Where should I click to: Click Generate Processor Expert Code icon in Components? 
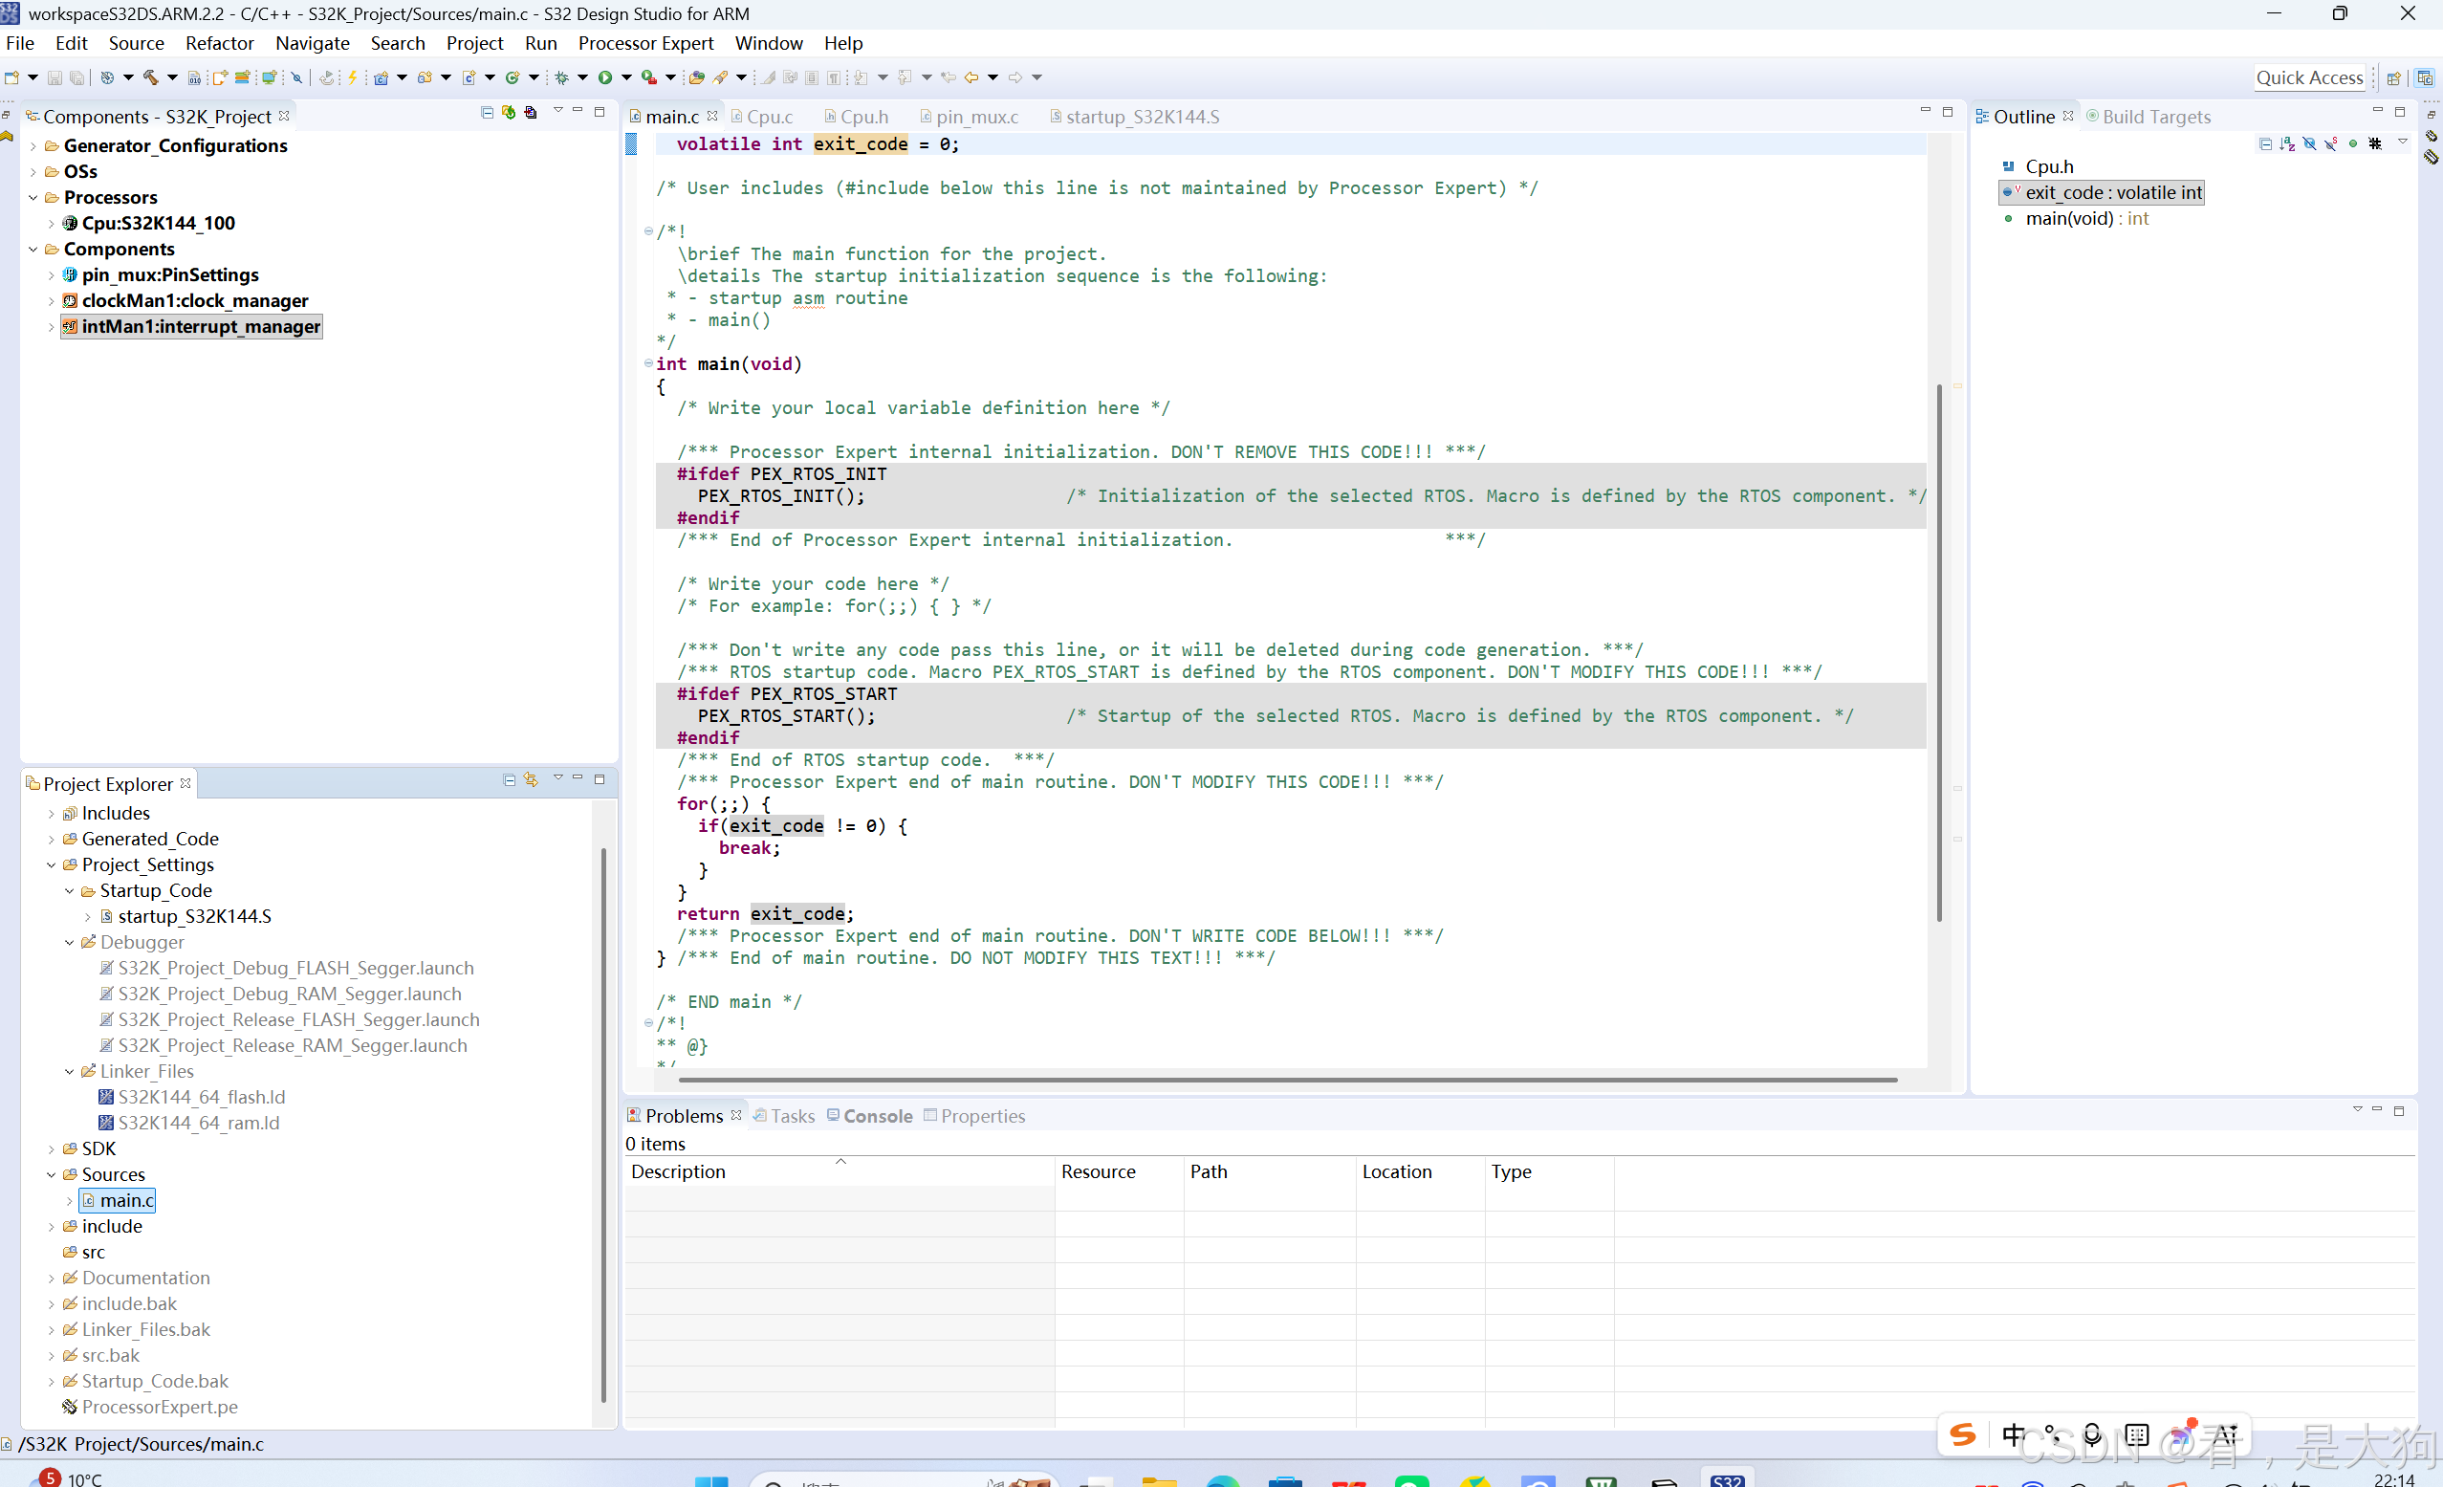[x=509, y=113]
